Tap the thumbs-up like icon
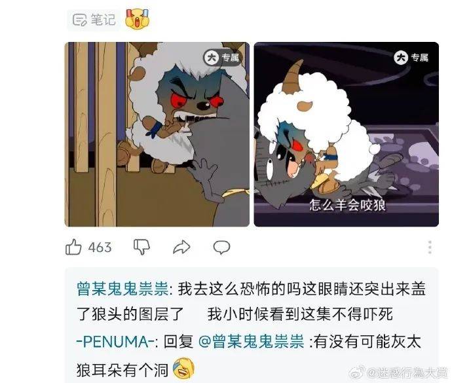 point(73,247)
